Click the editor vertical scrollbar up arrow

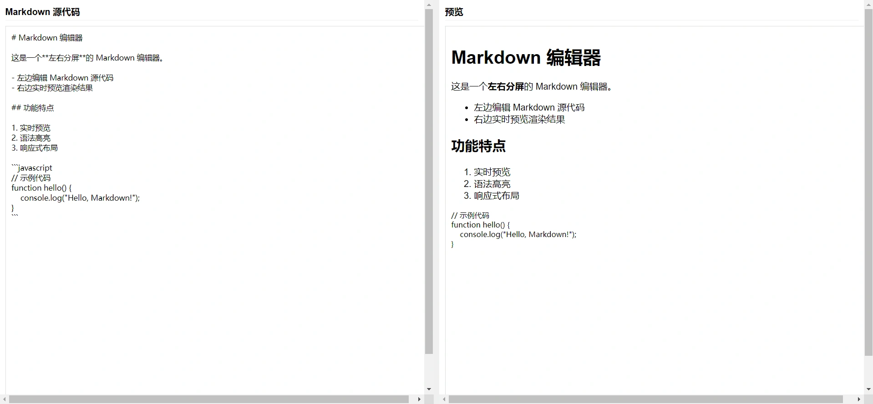[x=429, y=5]
